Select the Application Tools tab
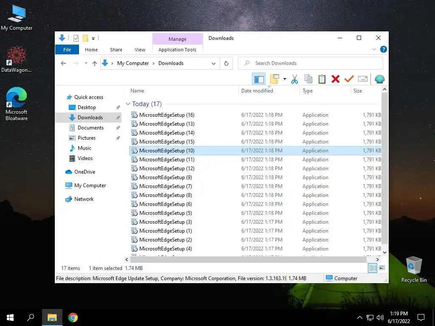Viewport: 435px width, 326px height. click(x=177, y=50)
